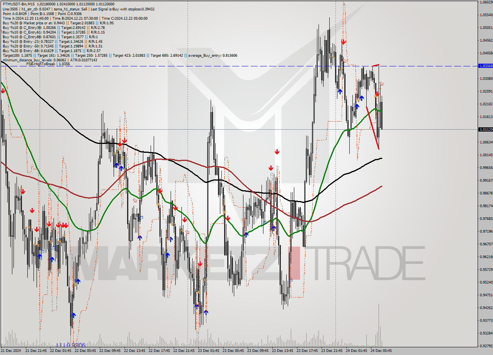
Task: Click the '24 Dec 05:45' time axis label
Action: coord(381,351)
